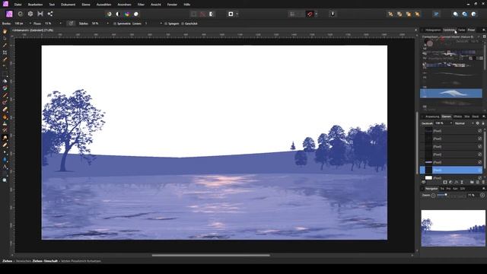Image resolution: width=487 pixels, height=274 pixels.
Task: Hide the topmost Pixel layer
Action: click(480, 131)
